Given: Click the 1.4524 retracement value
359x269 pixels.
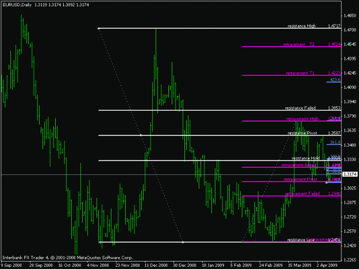Looking at the screenshot, I should click(334, 44).
